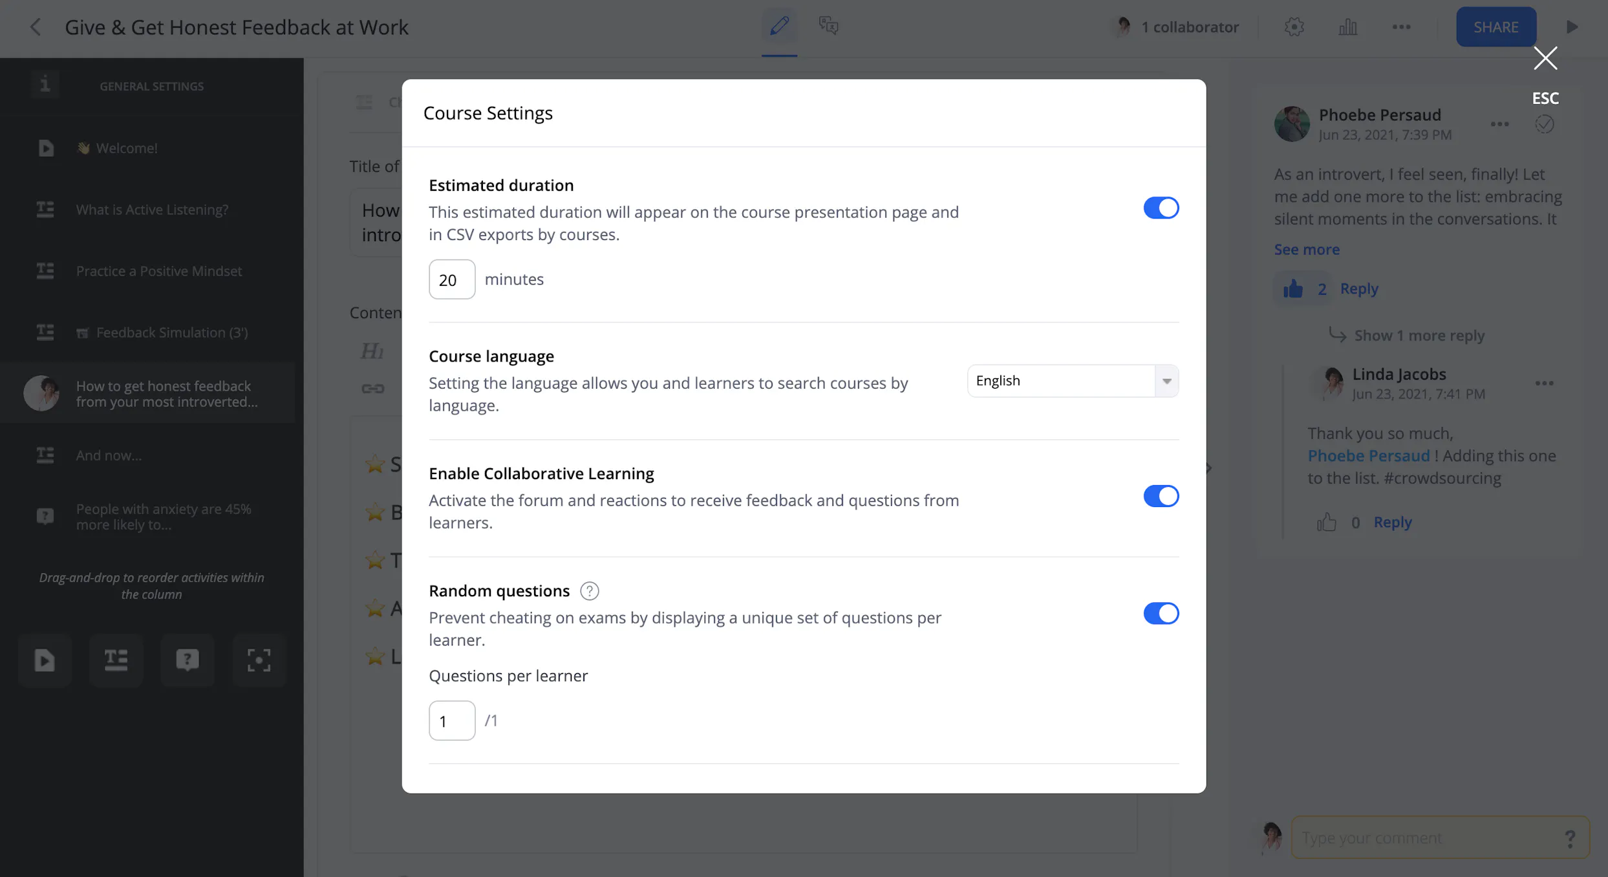Image resolution: width=1608 pixels, height=877 pixels.
Task: Open options menu on Linda Jacobs' reply
Action: (x=1544, y=384)
